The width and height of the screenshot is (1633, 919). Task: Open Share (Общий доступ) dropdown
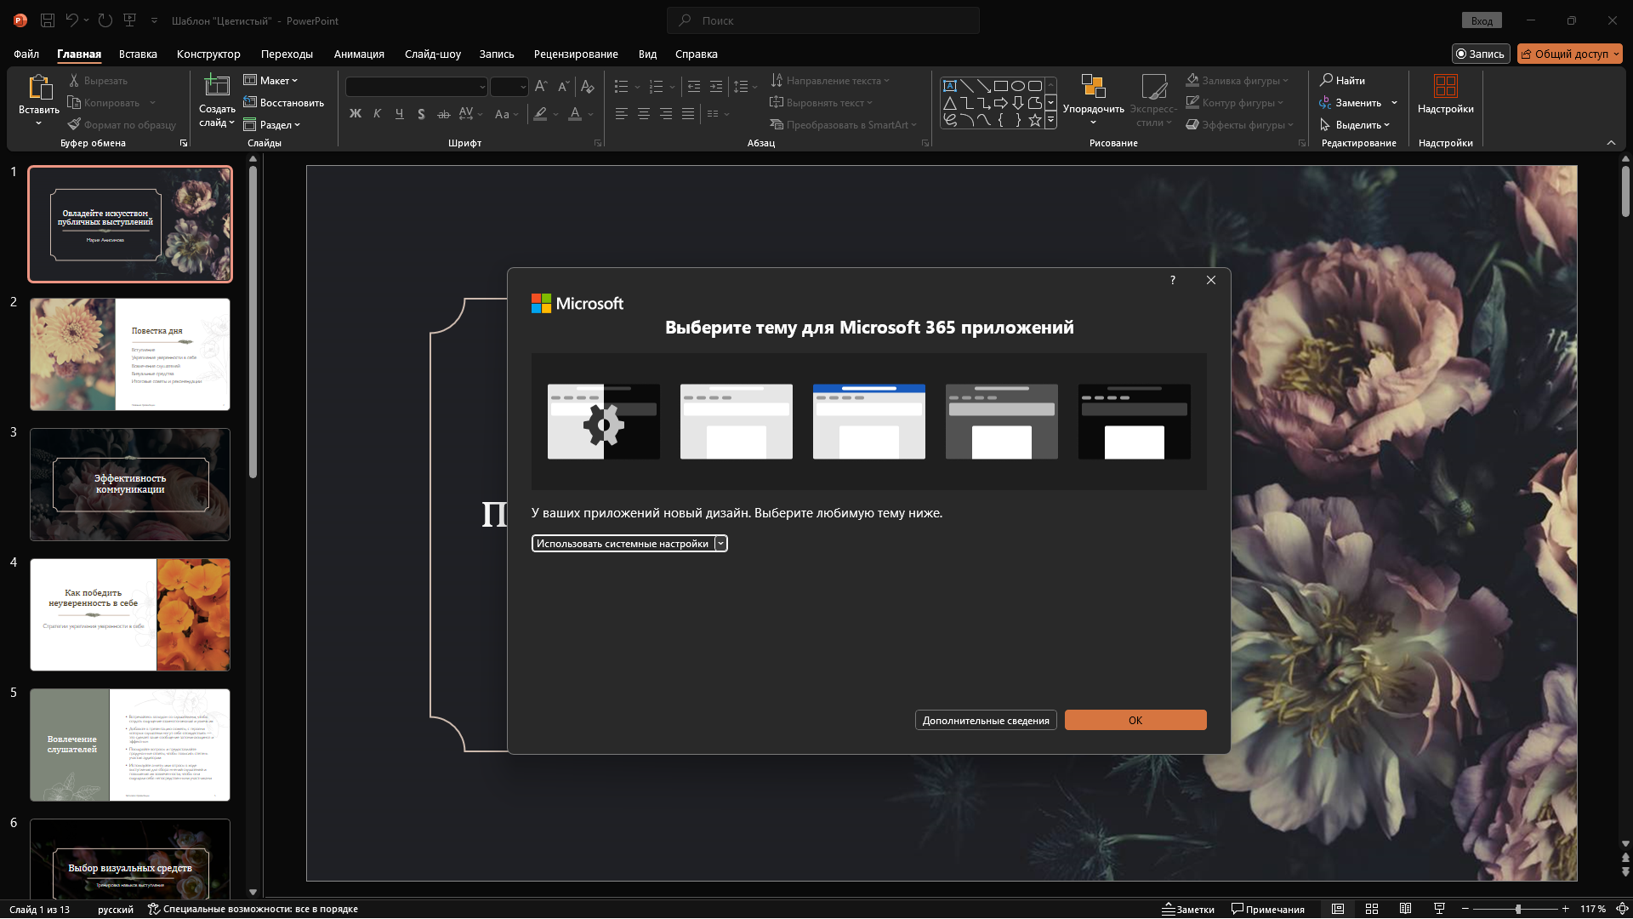[x=1570, y=54]
